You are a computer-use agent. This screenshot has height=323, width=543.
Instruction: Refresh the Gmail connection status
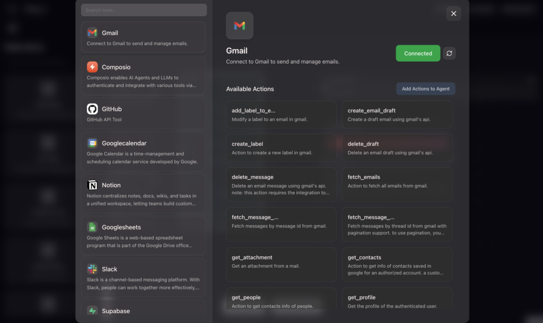click(449, 54)
